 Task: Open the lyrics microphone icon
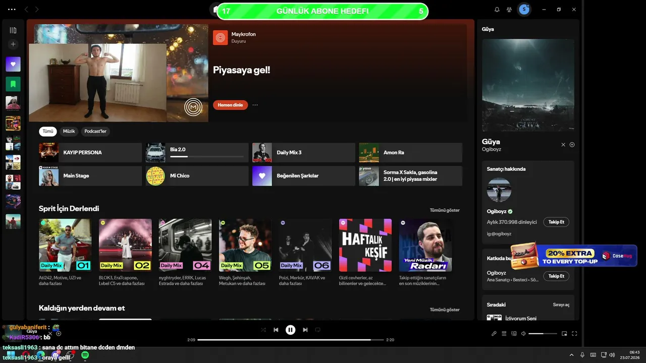(x=494, y=333)
